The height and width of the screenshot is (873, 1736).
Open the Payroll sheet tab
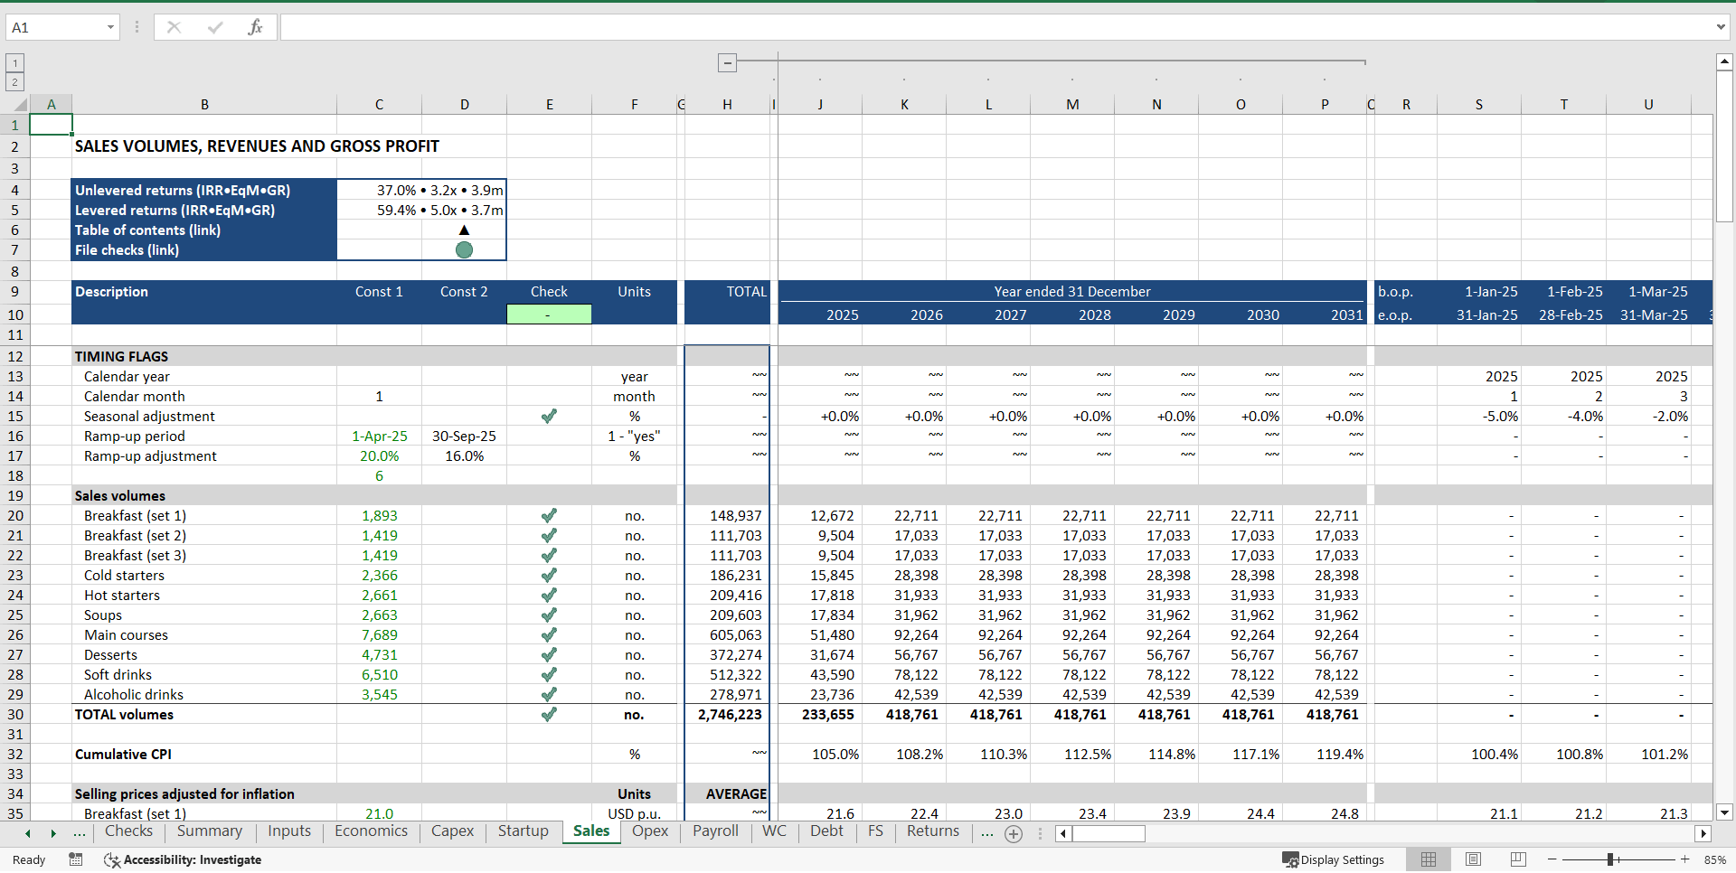coord(715,831)
